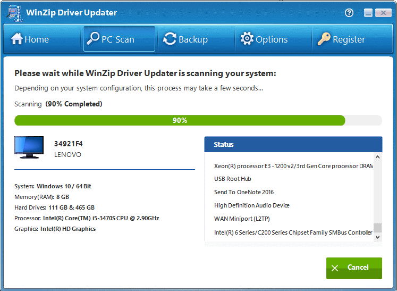Click the Status list scrollbar thumb
The height and width of the screenshot is (291, 397).
coord(377,228)
